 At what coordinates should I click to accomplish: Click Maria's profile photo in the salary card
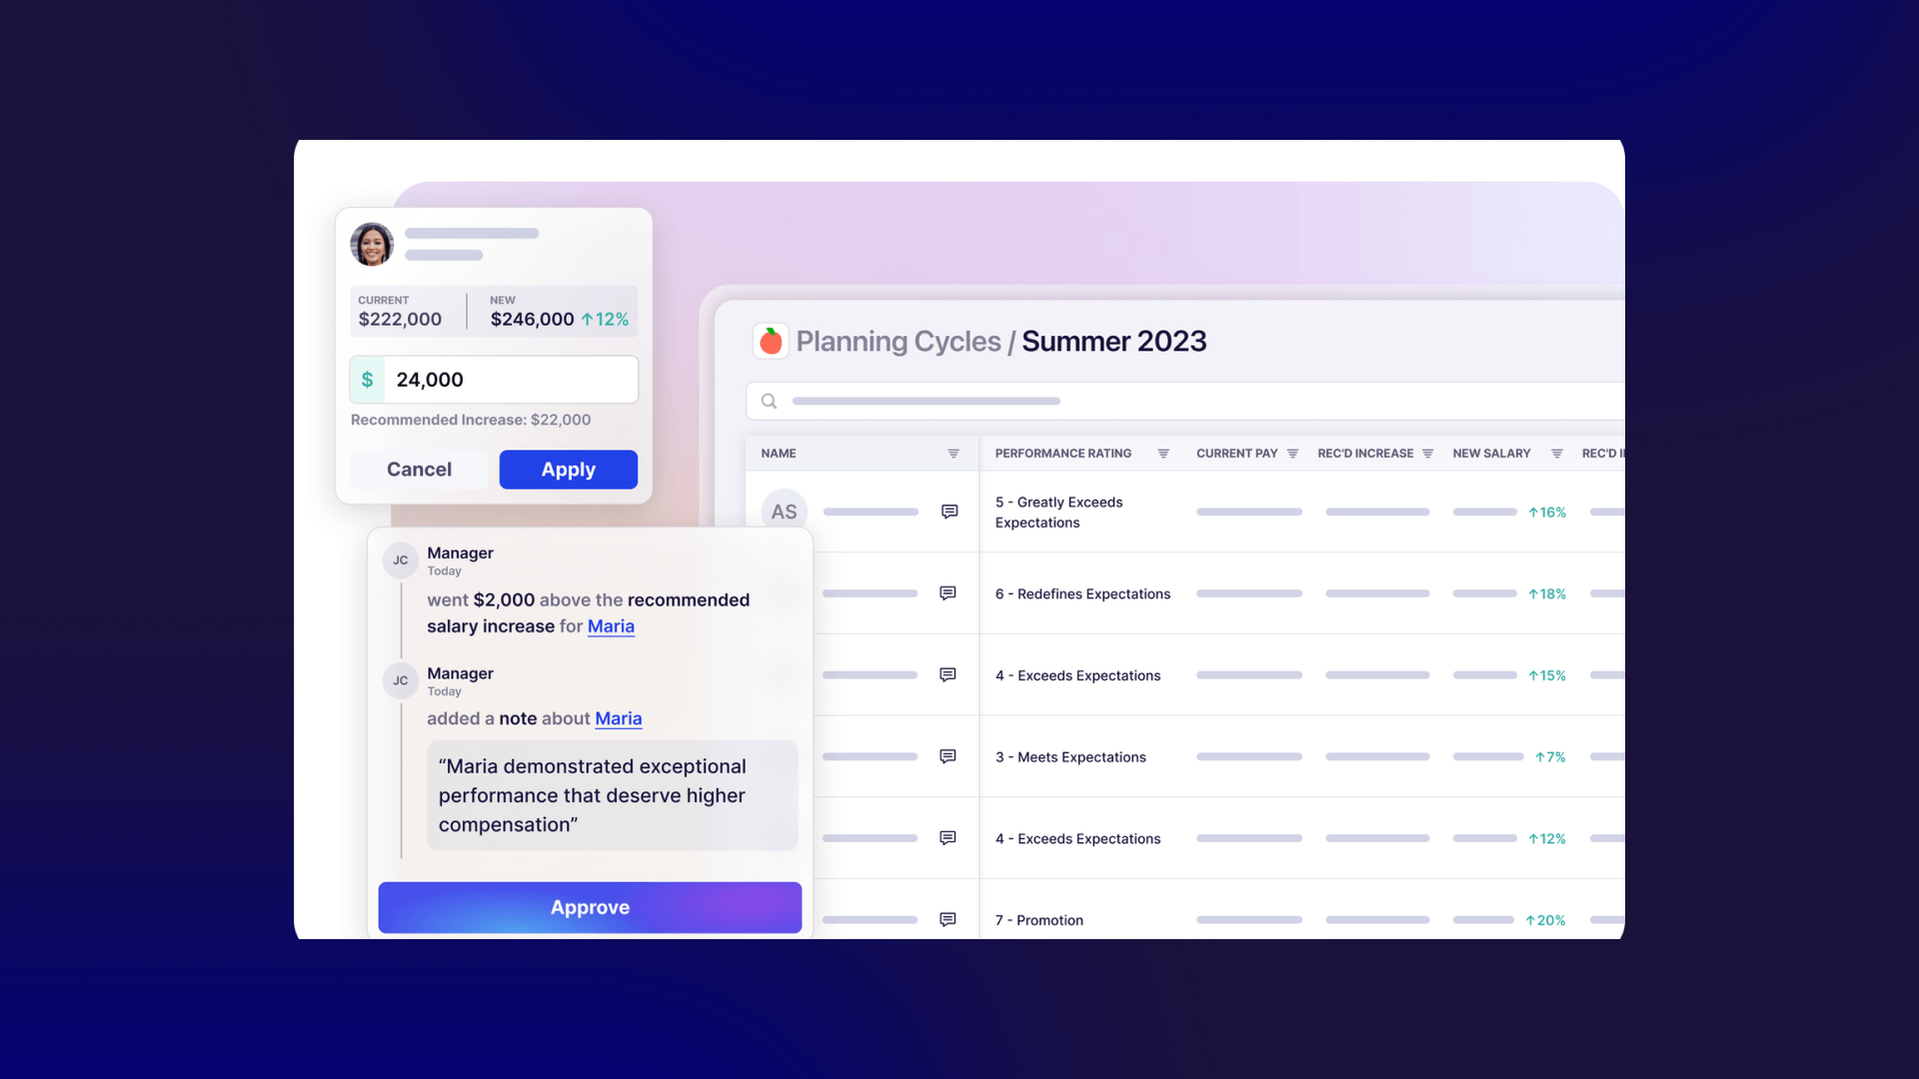point(372,244)
